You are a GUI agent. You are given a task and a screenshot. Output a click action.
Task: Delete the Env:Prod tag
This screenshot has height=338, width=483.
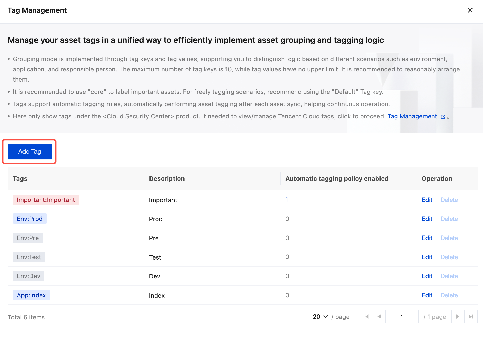point(449,219)
